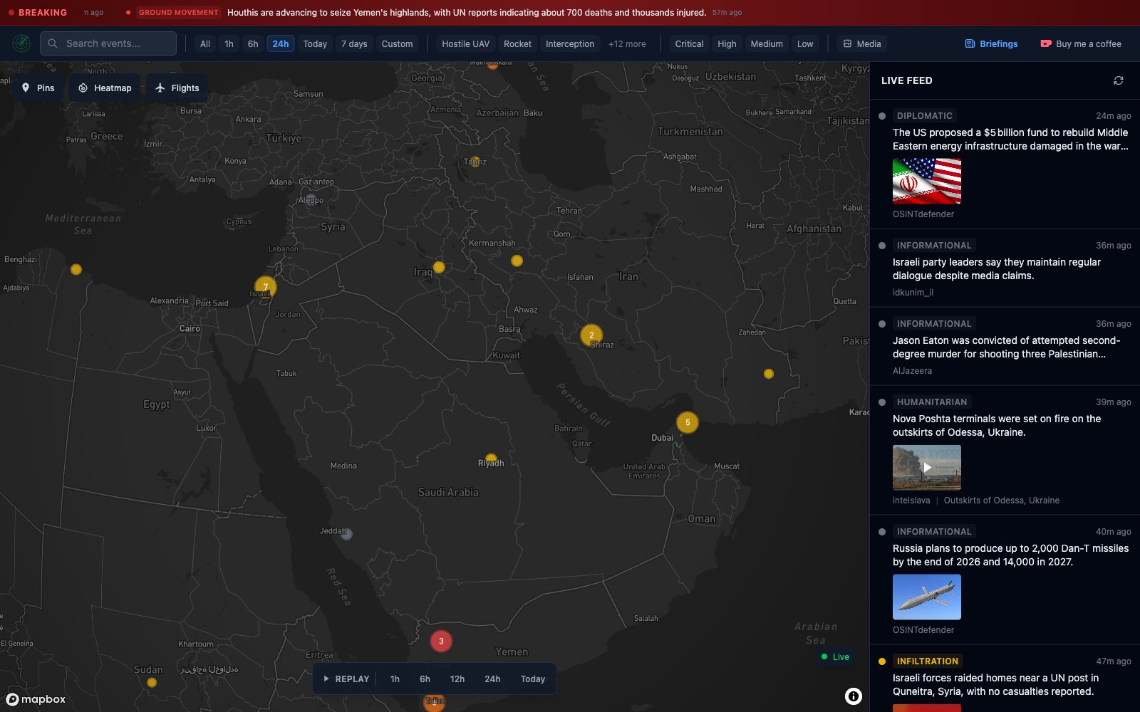Play the Odessa fire video thumbnail
The image size is (1140, 712).
pyautogui.click(x=927, y=468)
